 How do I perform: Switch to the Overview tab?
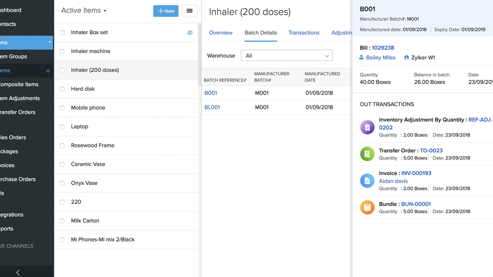(220, 33)
